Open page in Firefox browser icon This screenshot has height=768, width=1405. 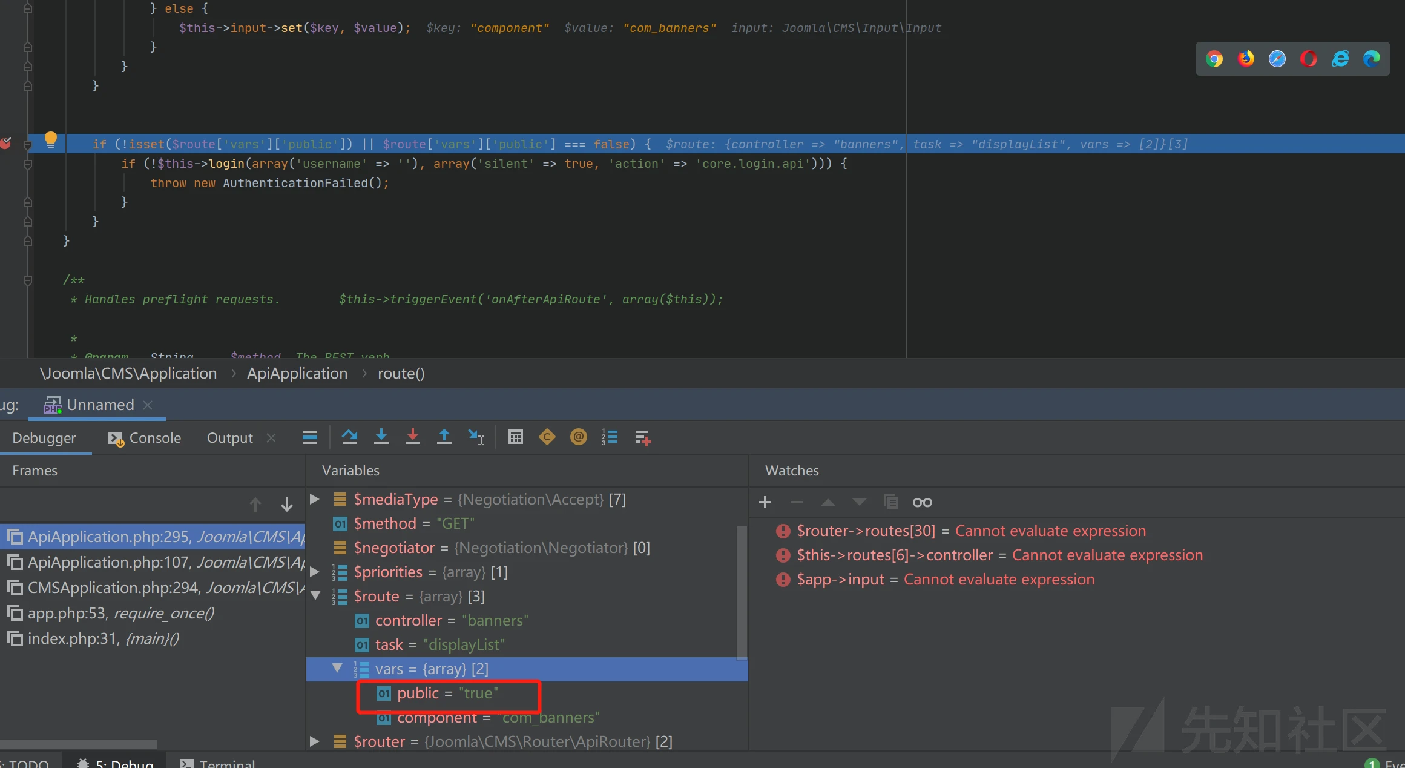pos(1246,59)
